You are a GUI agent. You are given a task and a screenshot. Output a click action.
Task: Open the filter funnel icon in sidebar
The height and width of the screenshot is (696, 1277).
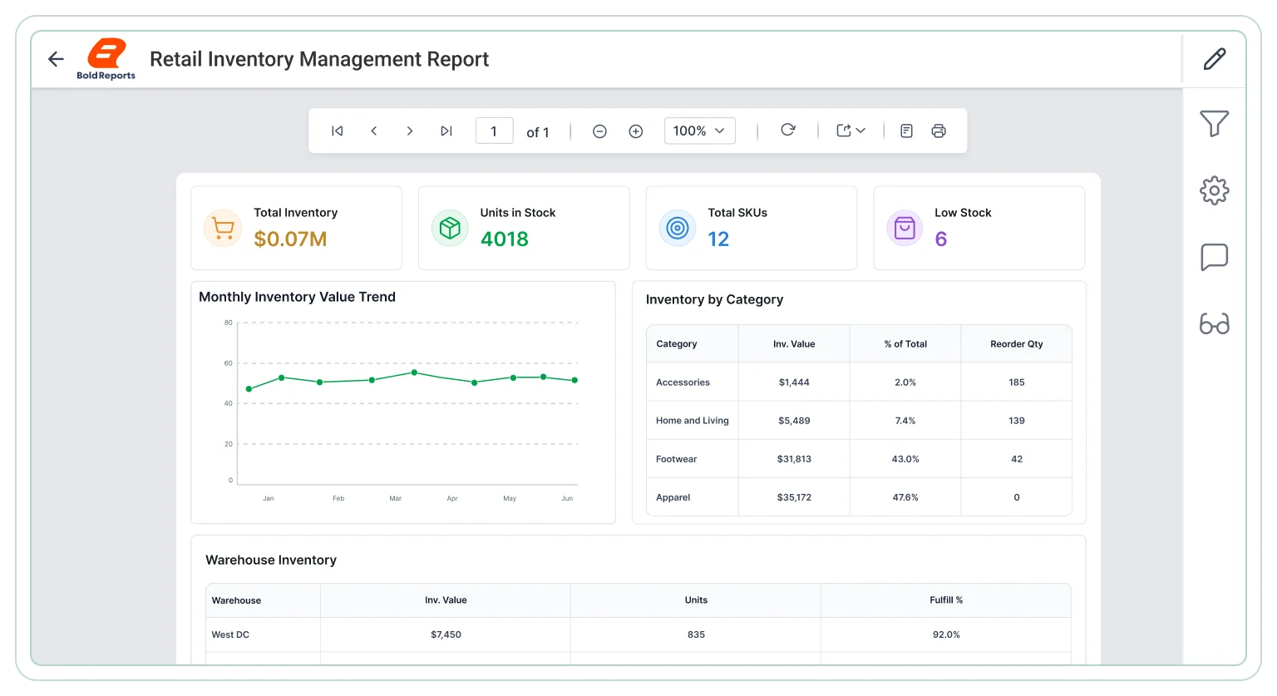[1215, 124]
